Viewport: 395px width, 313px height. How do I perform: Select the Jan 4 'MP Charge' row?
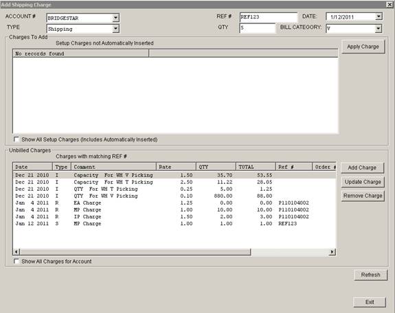click(x=174, y=210)
